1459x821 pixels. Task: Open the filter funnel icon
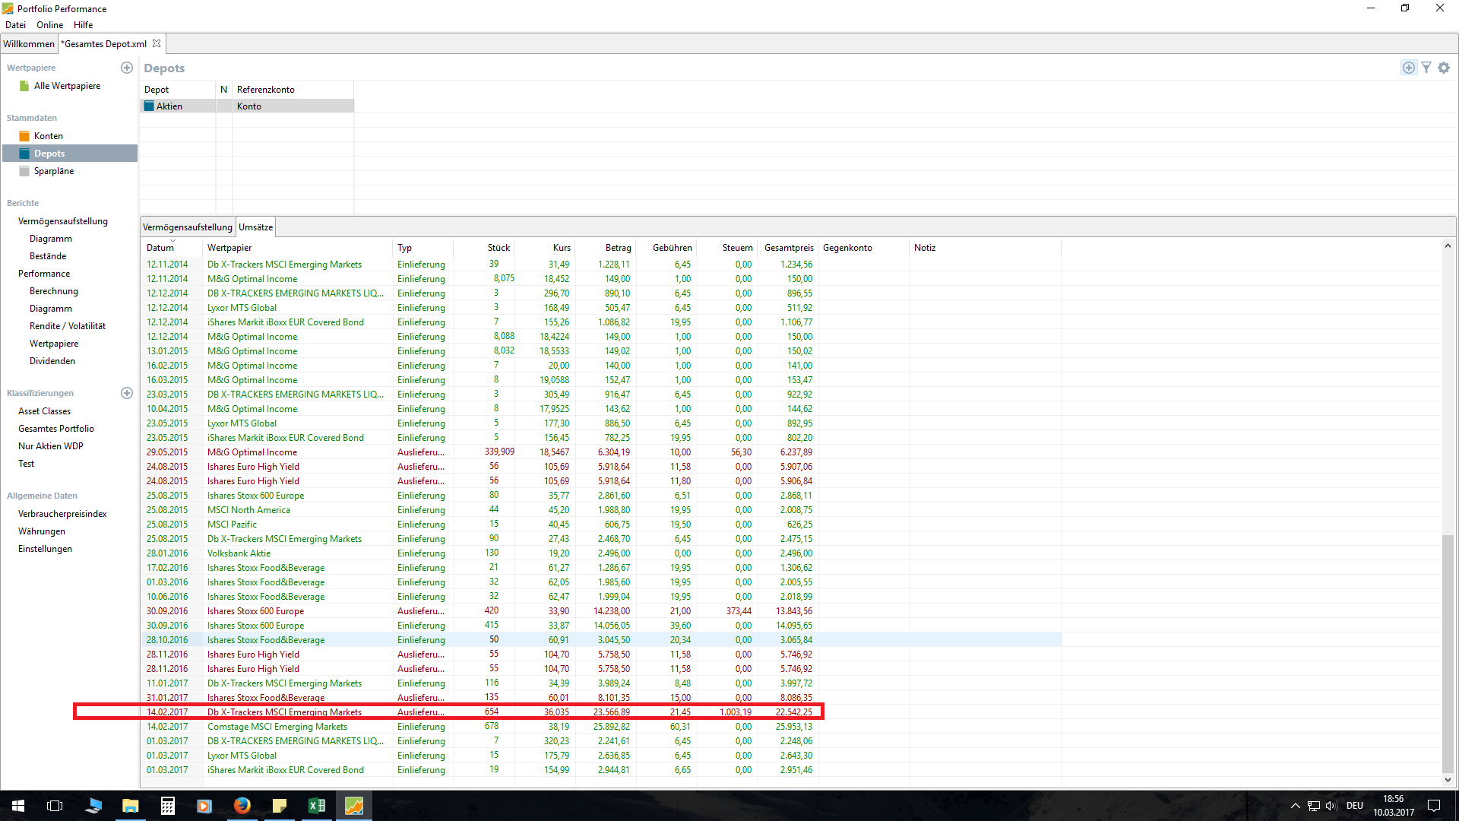[x=1426, y=68]
